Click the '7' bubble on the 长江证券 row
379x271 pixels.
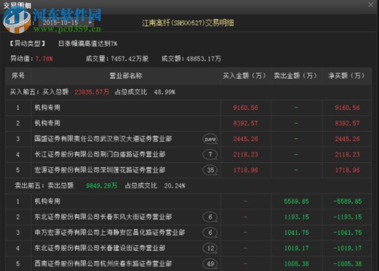210,155
